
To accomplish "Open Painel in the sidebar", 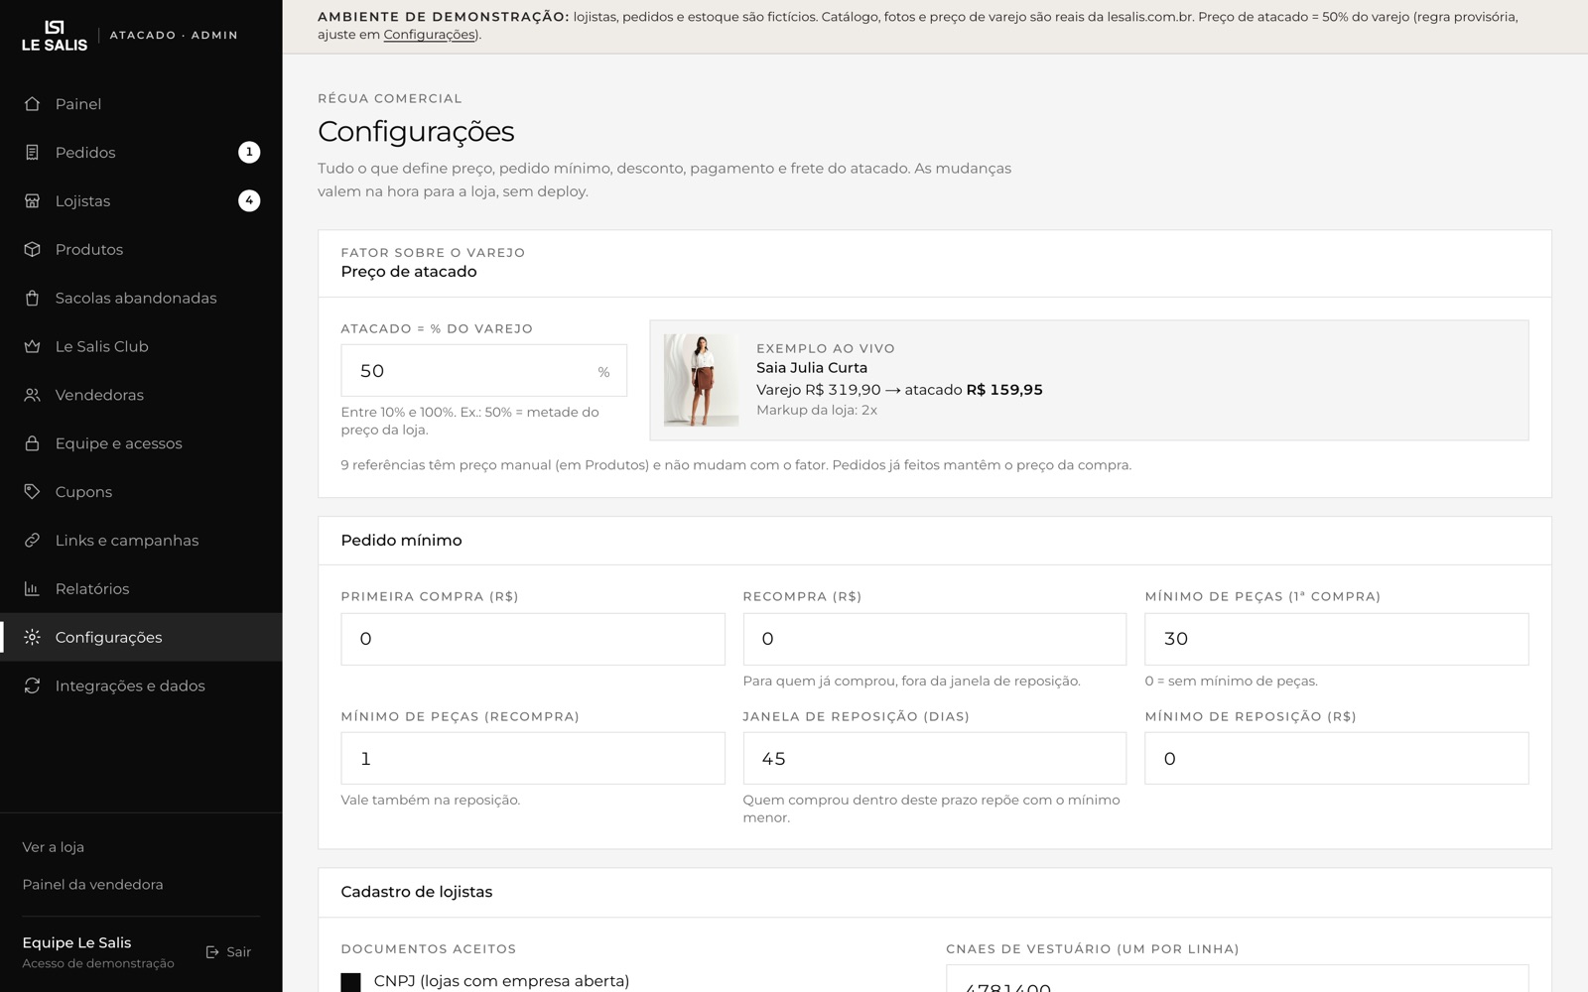I will 141,104.
